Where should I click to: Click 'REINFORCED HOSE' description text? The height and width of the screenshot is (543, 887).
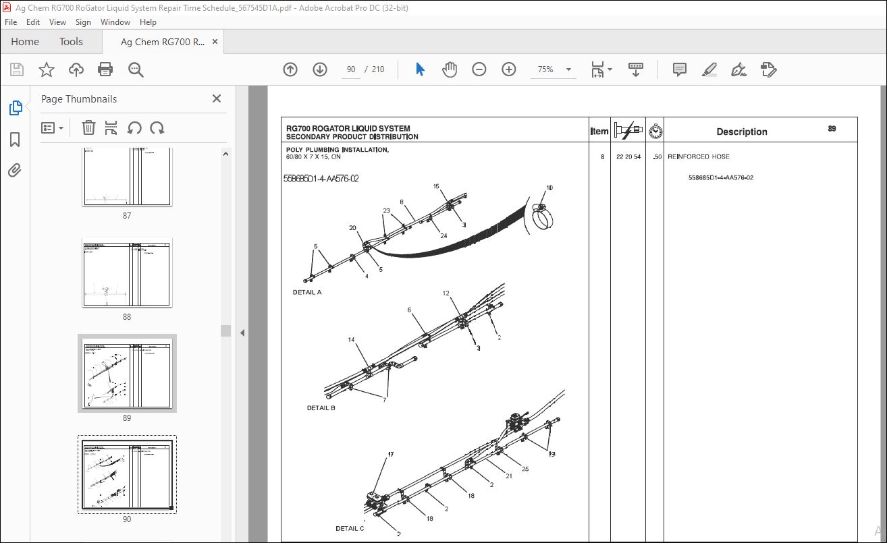699,156
